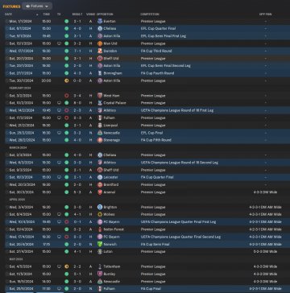Sort by the Competition column header

pyautogui.click(x=150, y=14)
